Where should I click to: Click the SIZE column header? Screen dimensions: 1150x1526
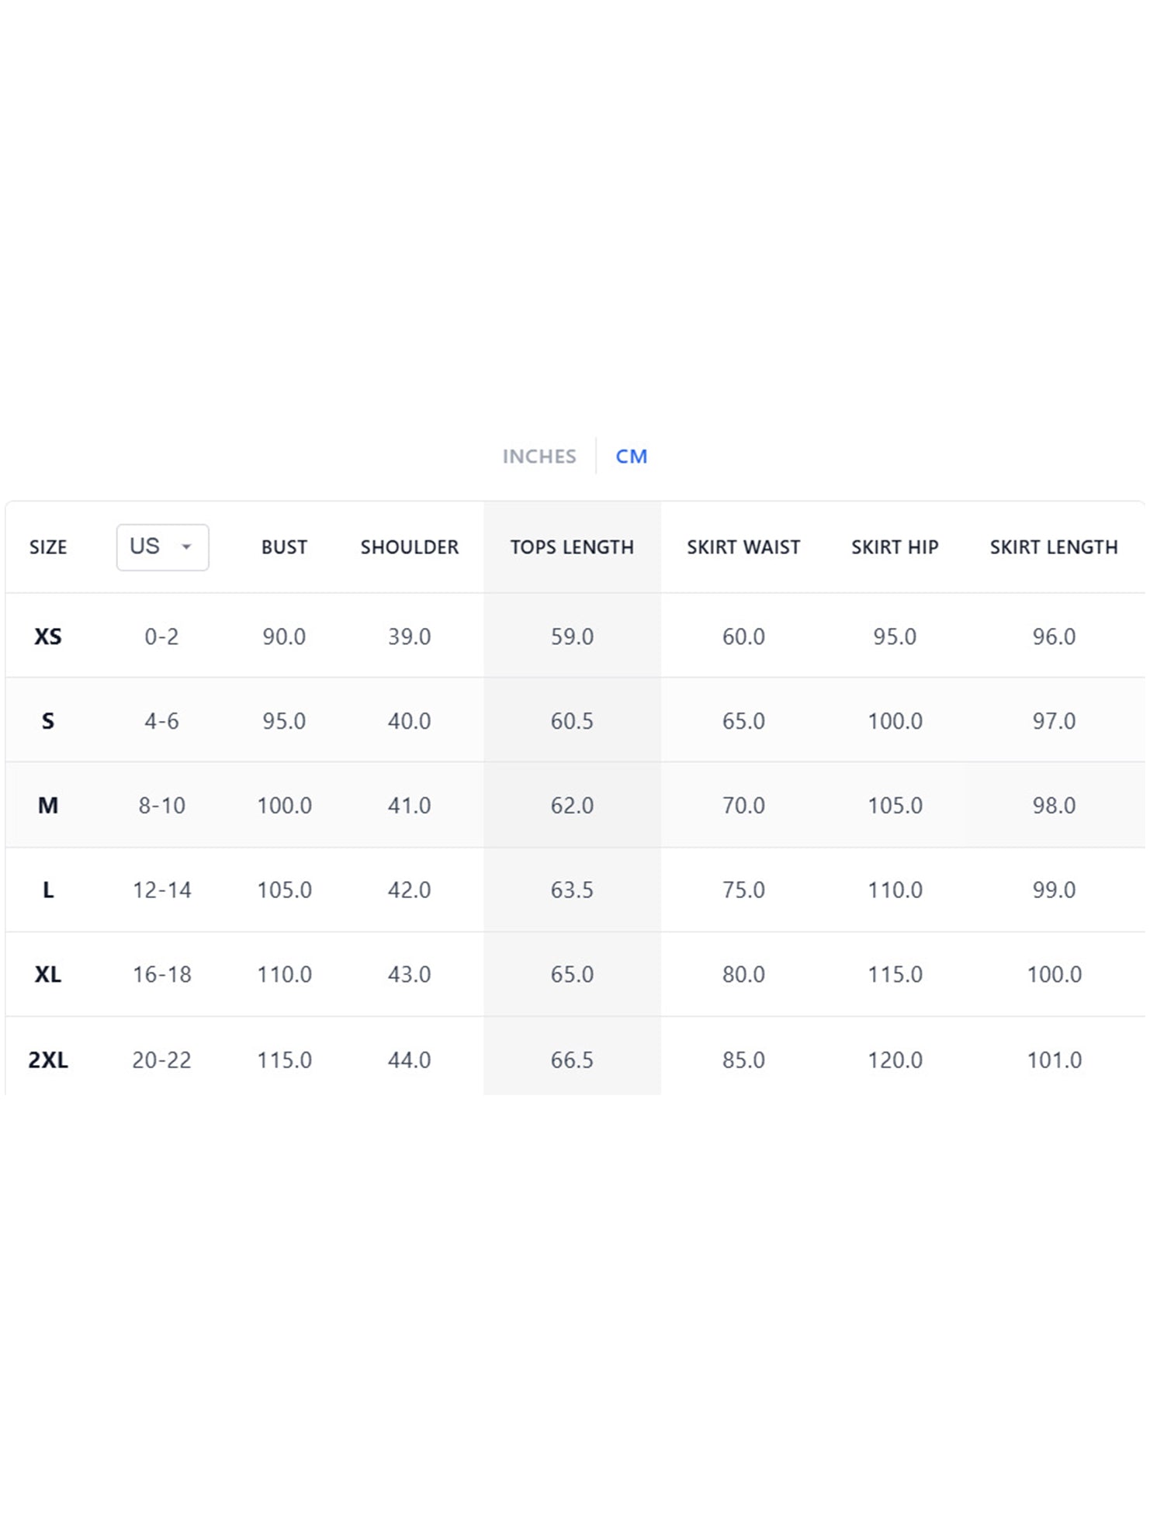(48, 547)
